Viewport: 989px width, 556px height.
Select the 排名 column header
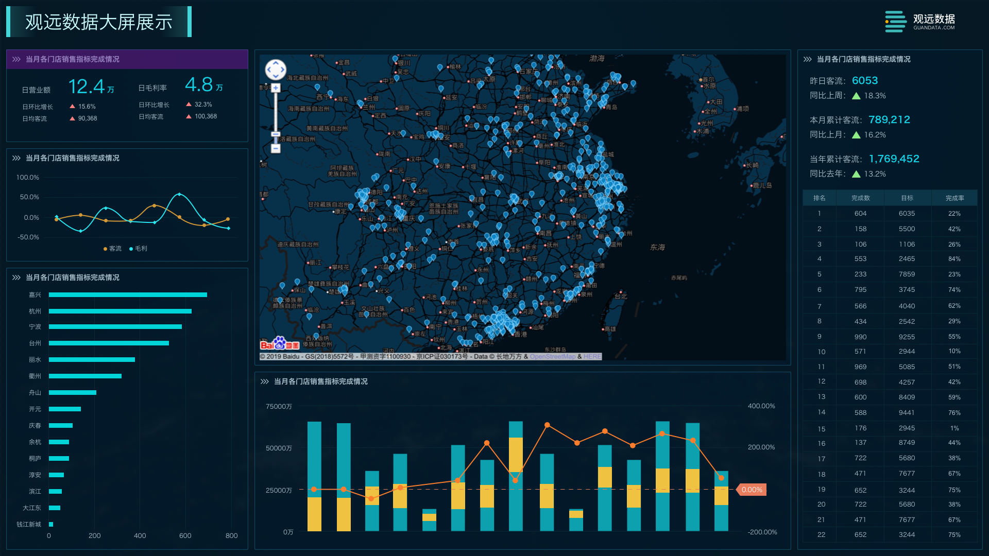point(820,198)
